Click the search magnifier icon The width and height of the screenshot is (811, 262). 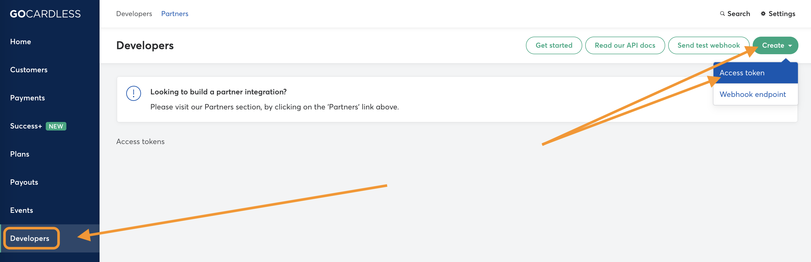tap(722, 14)
